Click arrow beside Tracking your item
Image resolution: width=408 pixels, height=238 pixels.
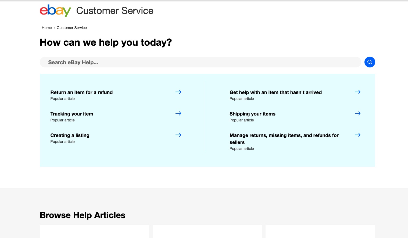pyautogui.click(x=178, y=113)
